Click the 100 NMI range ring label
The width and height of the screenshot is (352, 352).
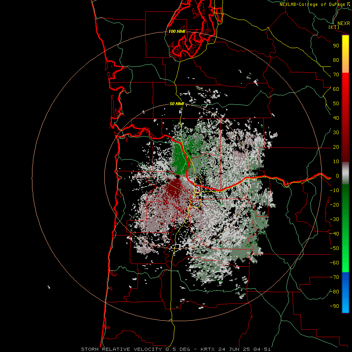177,31
